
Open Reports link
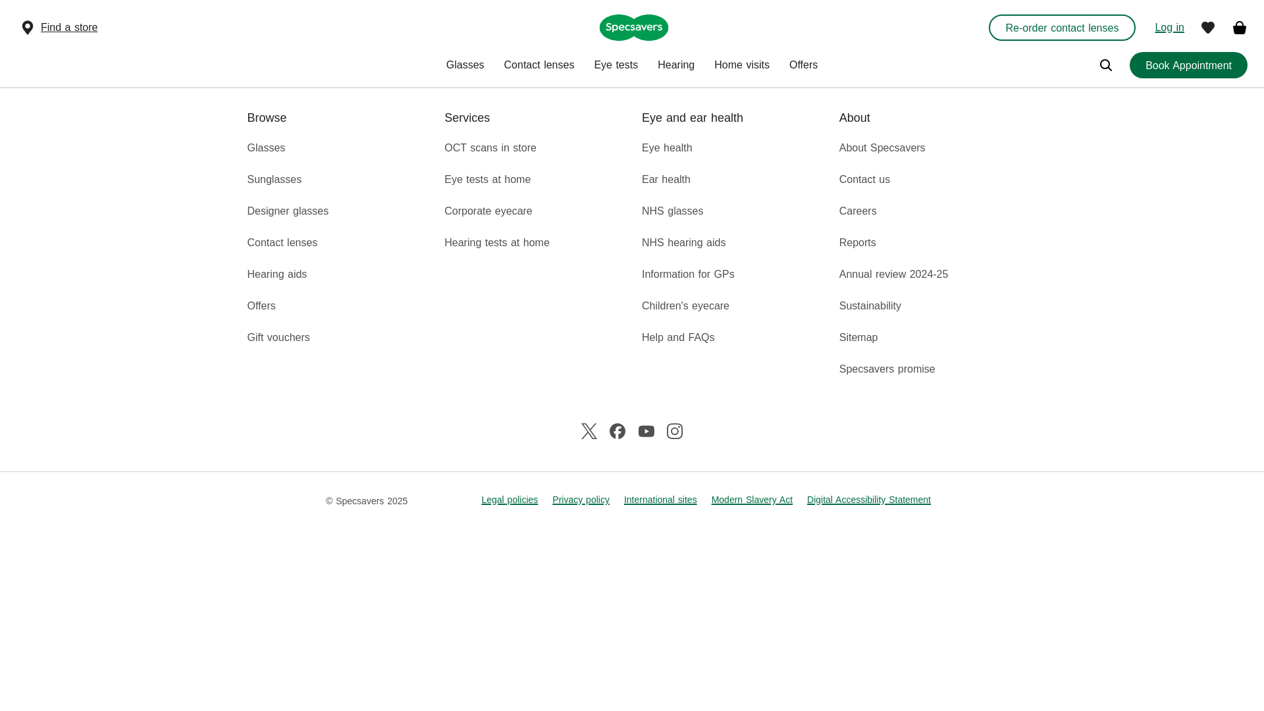(x=857, y=243)
